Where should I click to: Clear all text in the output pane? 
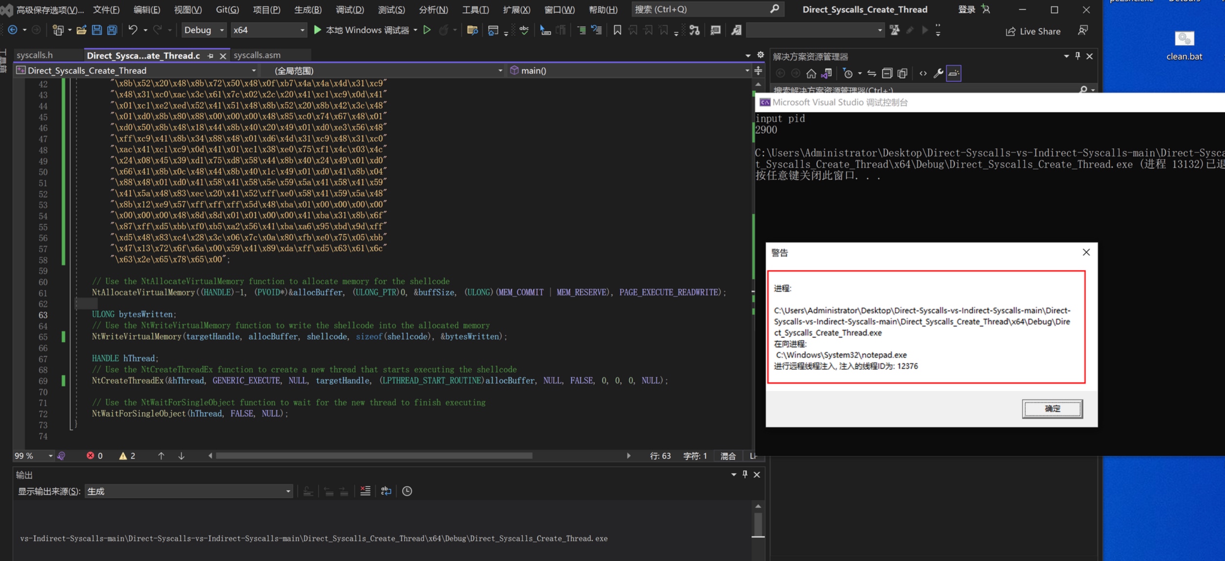[x=365, y=491]
